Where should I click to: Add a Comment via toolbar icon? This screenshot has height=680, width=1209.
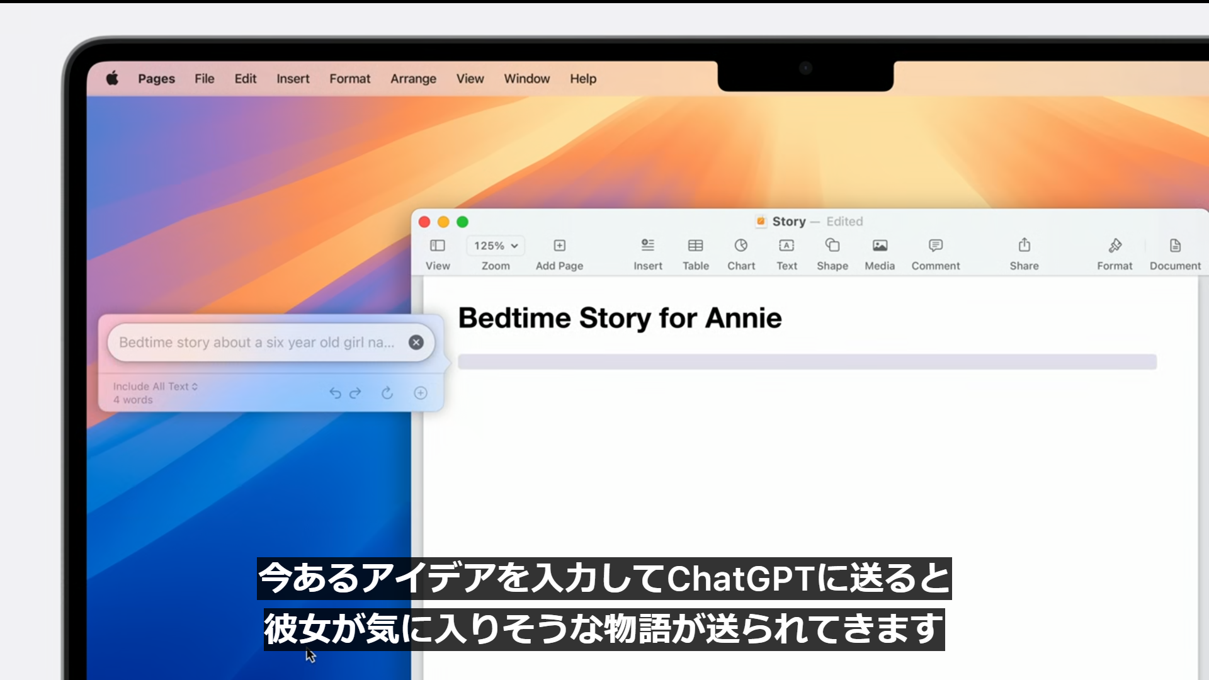[x=935, y=246]
